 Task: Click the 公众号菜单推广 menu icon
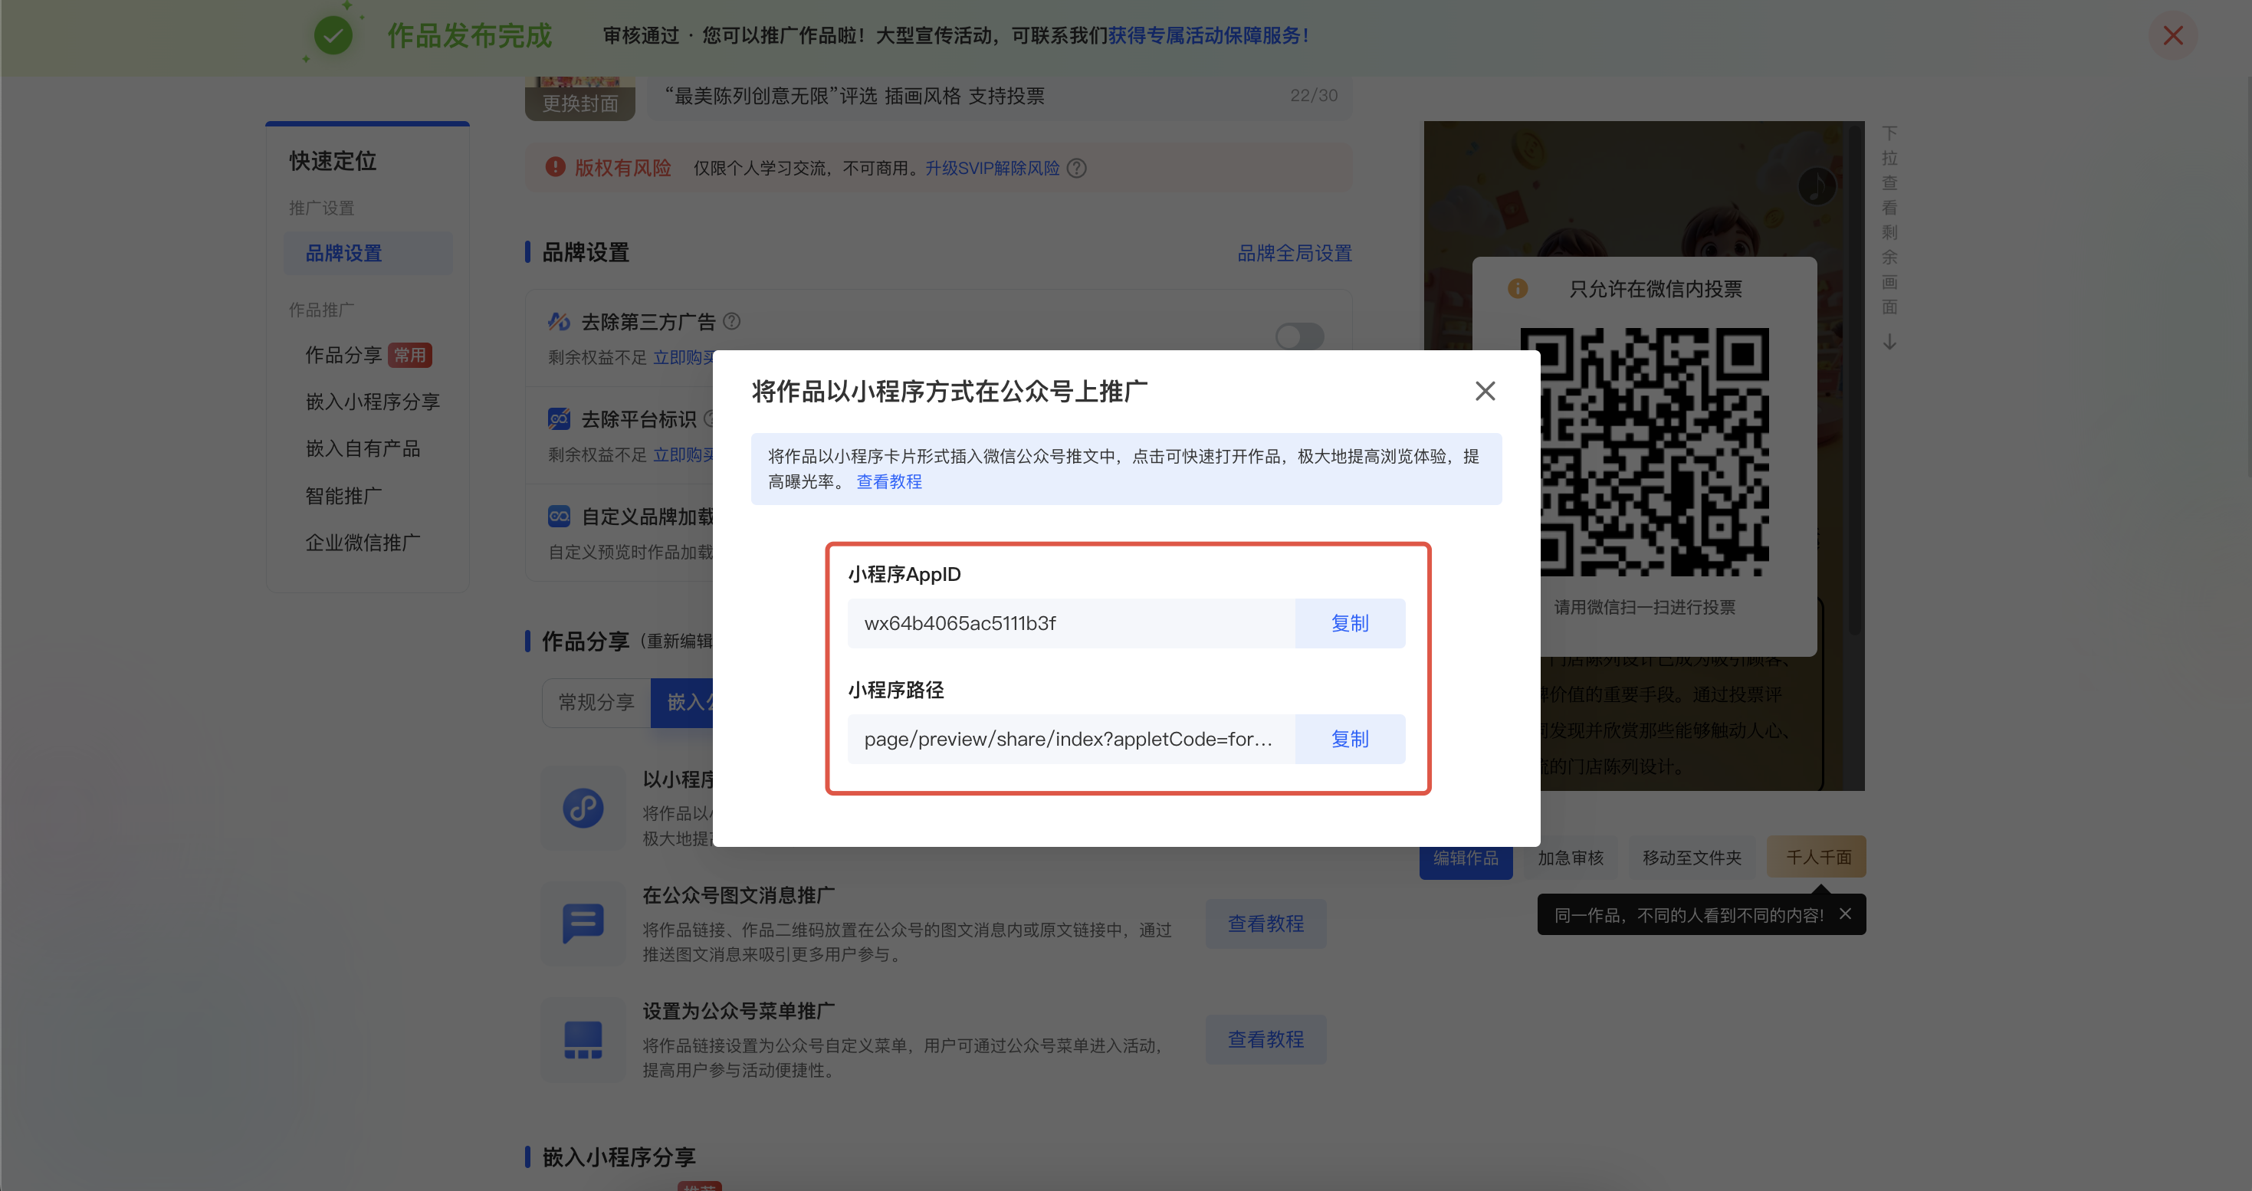(583, 1040)
